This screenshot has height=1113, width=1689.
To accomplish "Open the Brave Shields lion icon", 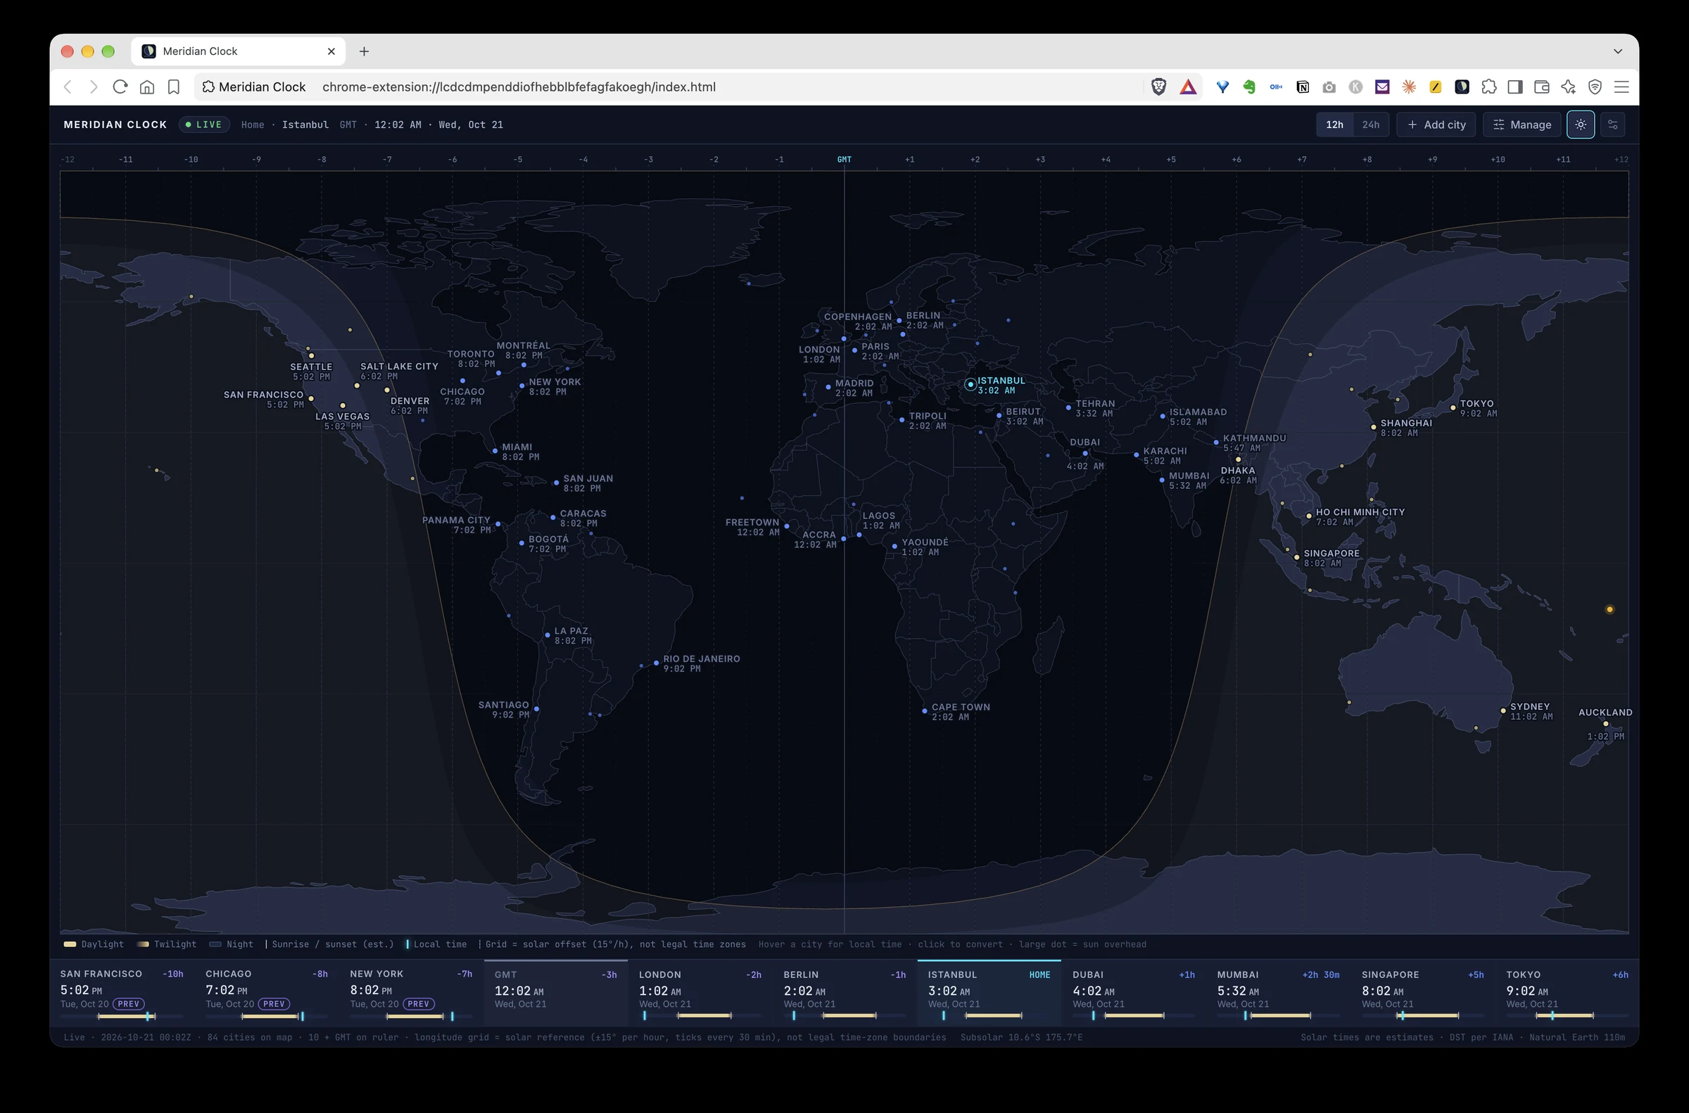I will (1158, 87).
